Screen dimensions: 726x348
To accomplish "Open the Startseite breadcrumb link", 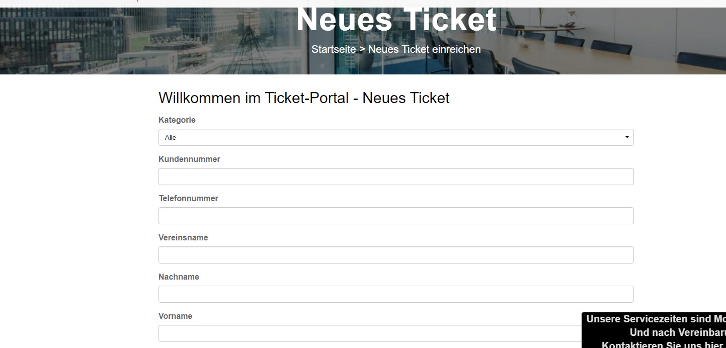I will pos(334,49).
